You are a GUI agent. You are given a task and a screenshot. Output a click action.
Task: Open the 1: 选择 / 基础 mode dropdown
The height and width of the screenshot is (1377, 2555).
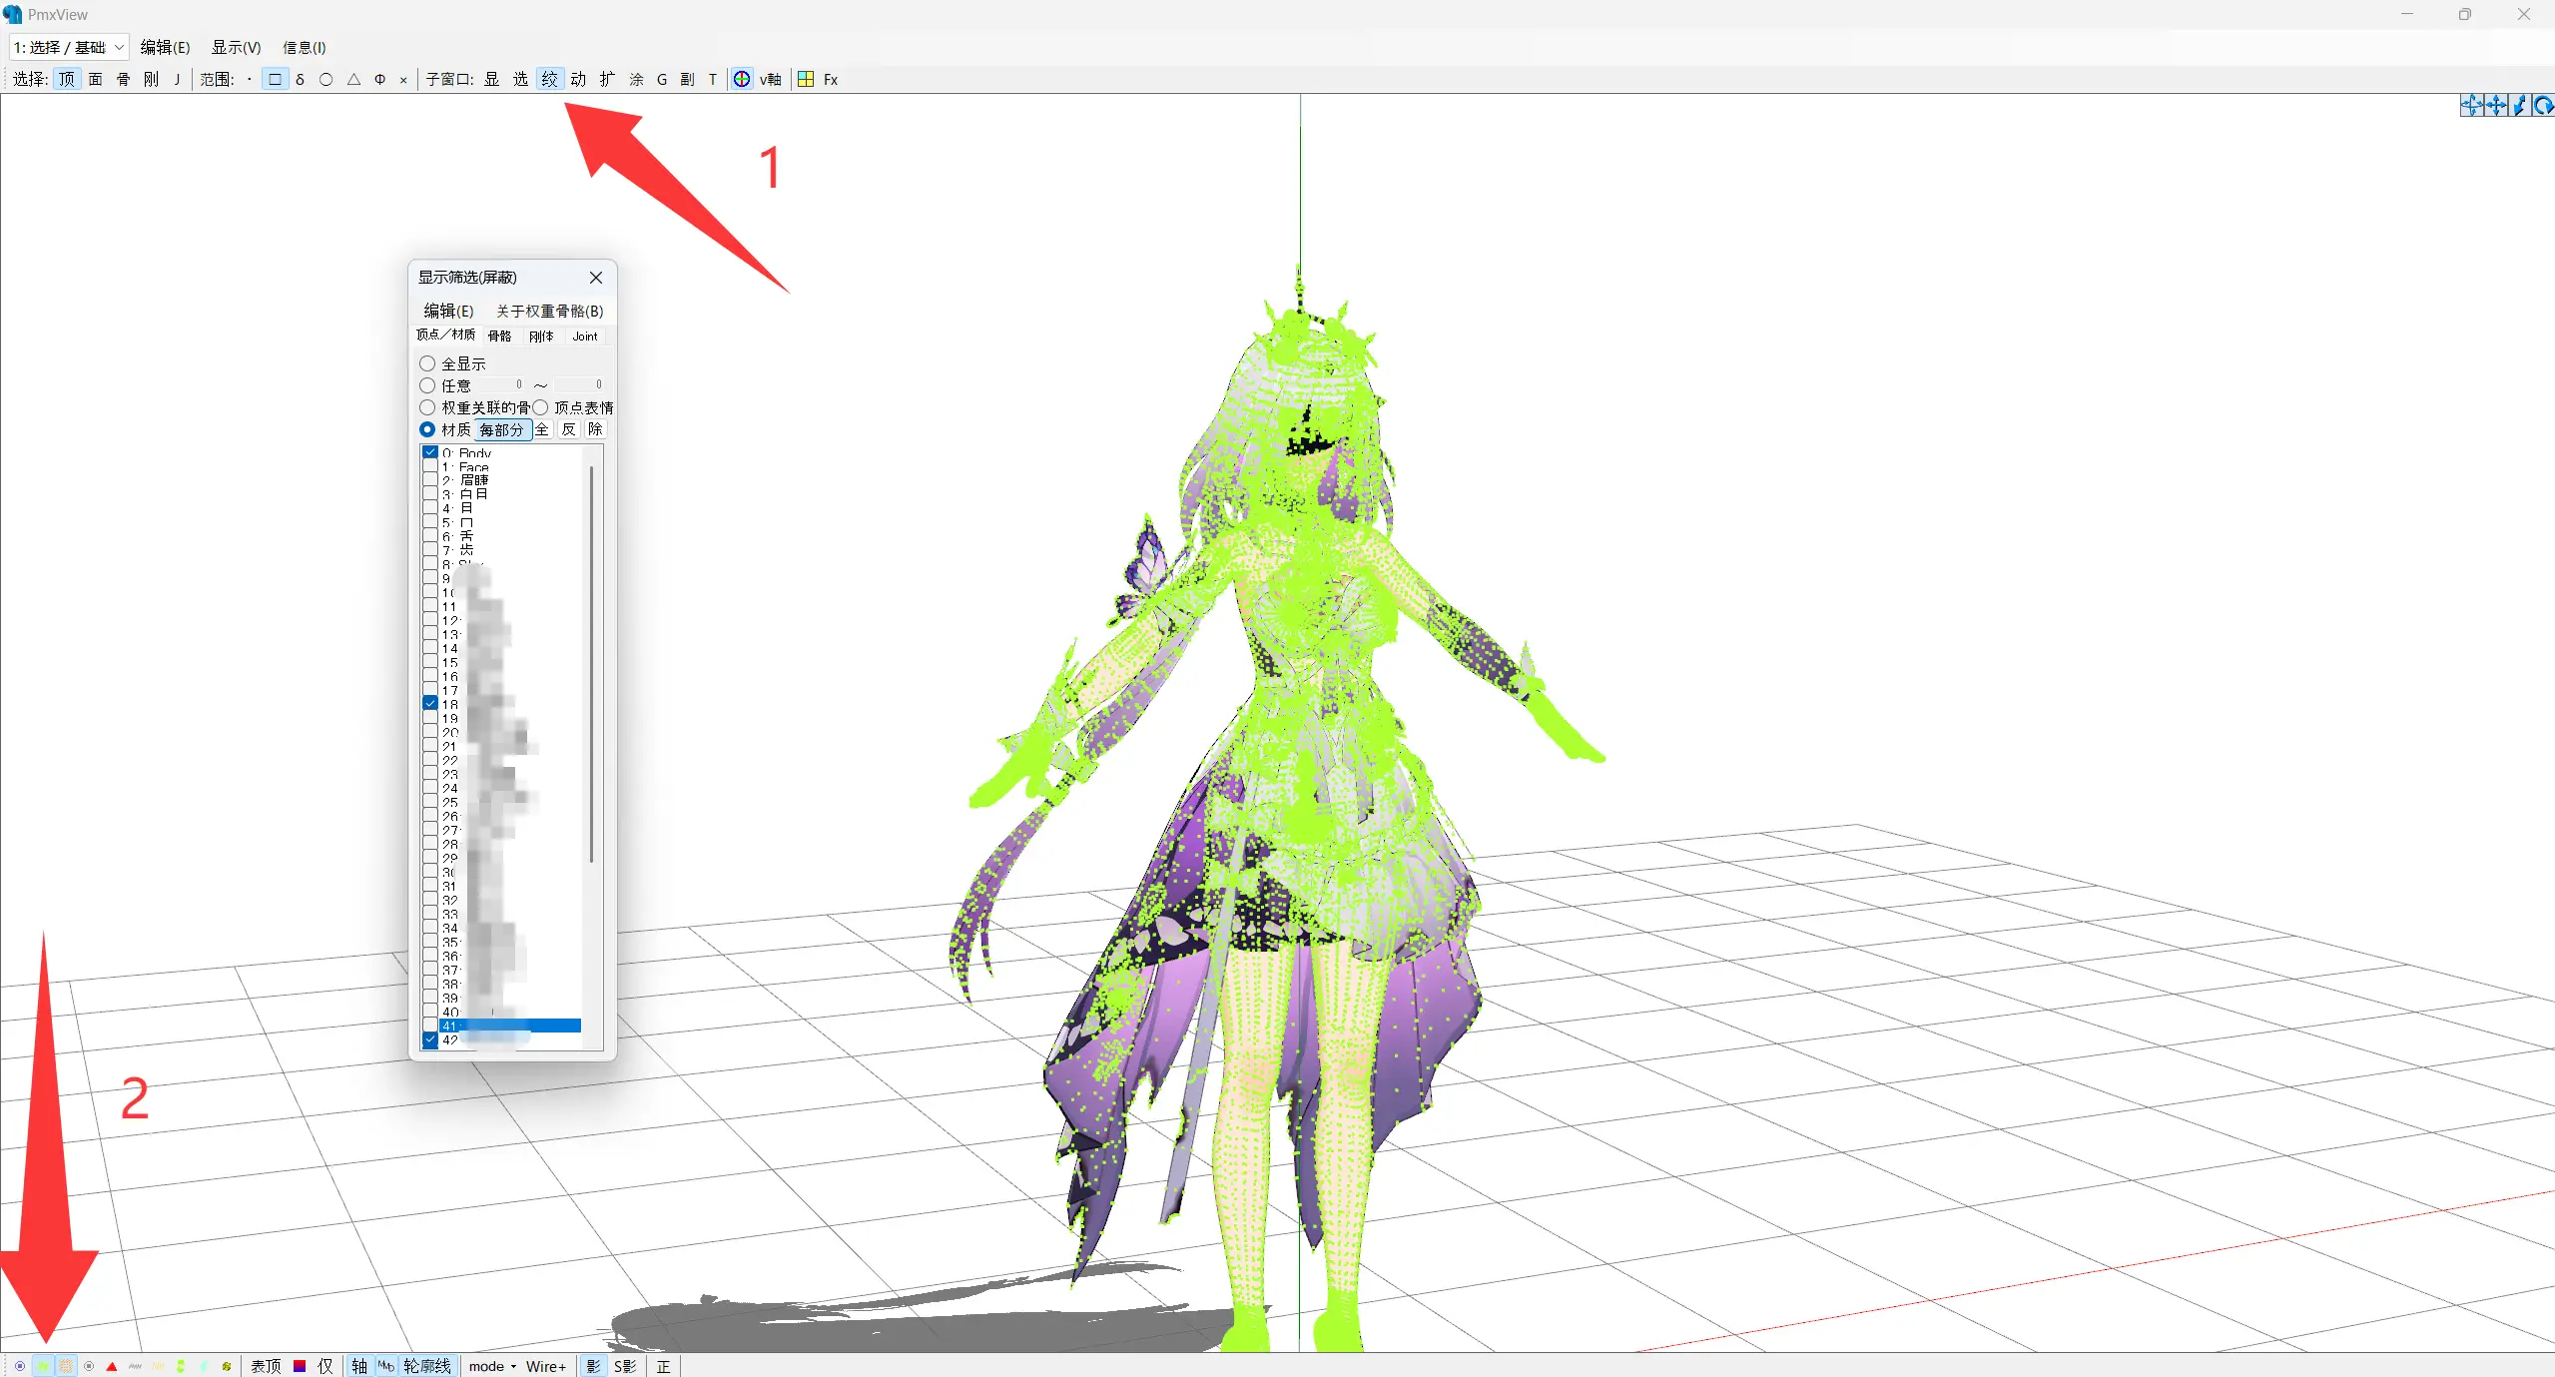click(69, 47)
